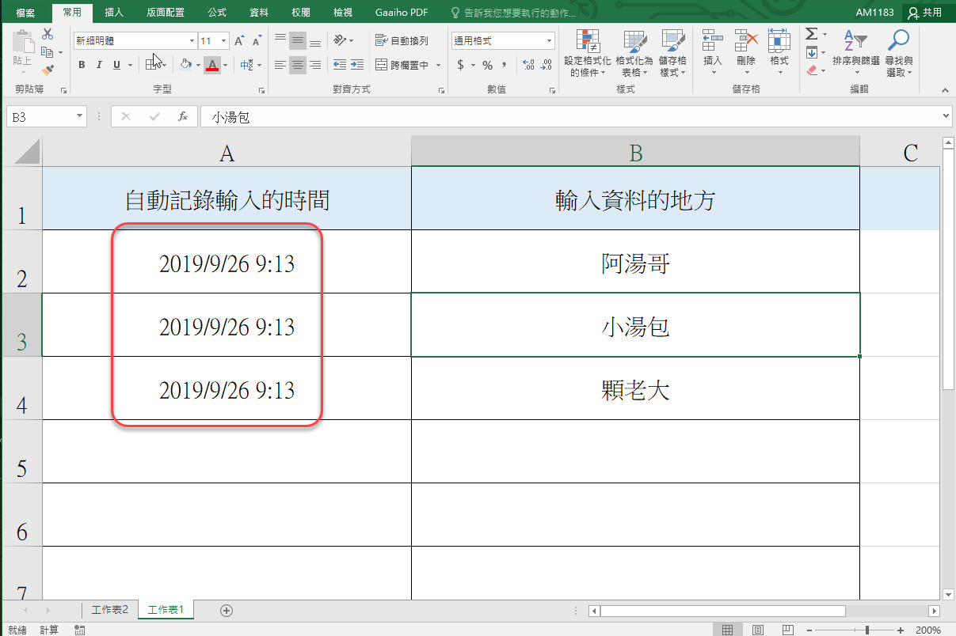Switch to the 公式 formulas tab
Screen dimensions: 956x636
click(216, 12)
